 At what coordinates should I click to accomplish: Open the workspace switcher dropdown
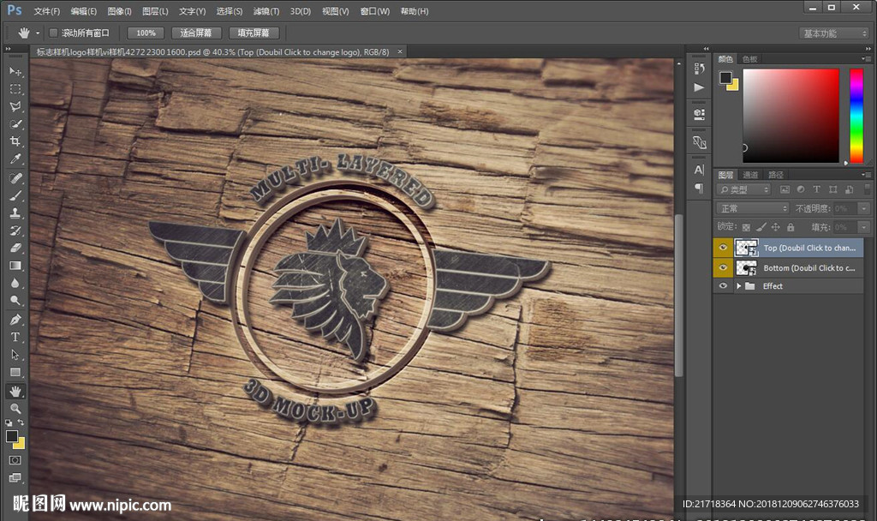(834, 33)
